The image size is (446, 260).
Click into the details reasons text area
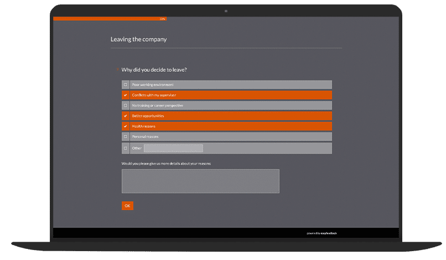pyautogui.click(x=200, y=181)
